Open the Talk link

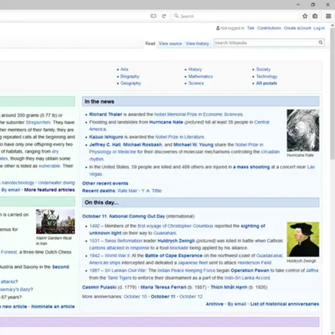(251, 28)
